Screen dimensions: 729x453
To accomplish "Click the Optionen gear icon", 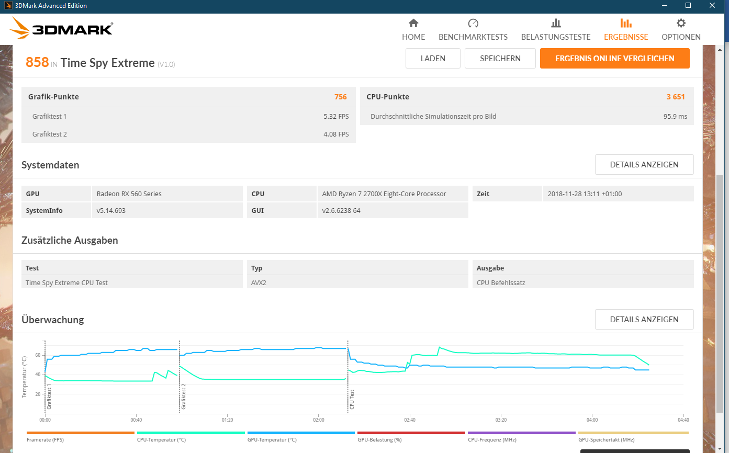I will click(x=681, y=23).
